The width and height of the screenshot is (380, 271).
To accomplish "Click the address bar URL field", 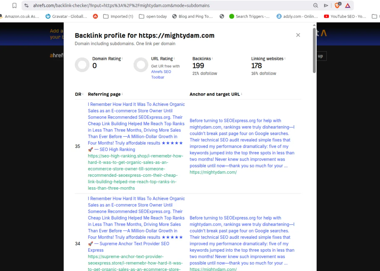I will 171,5.
